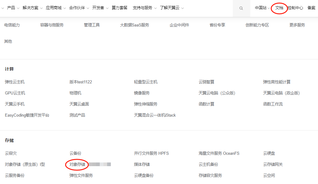Open 并行文件服务 HPFS link
318x184 pixels.
click(151, 153)
